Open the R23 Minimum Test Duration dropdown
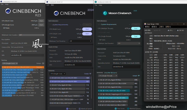187x110 pixels. pyautogui.click(x=31, y=35)
